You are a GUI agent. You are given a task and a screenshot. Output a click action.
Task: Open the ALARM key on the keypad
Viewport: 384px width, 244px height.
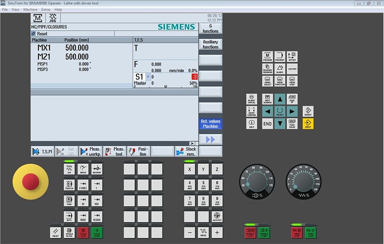click(280, 69)
